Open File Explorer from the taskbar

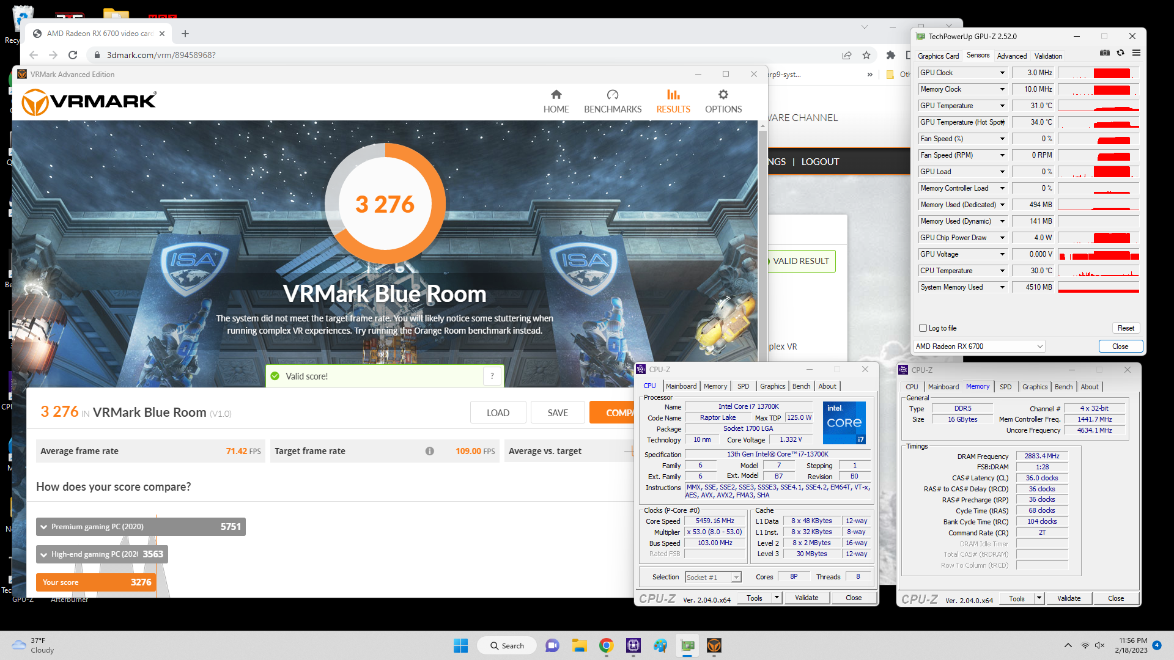pos(579,645)
